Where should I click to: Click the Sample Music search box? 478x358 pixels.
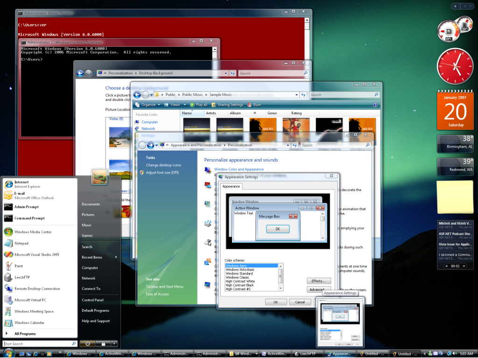coord(344,95)
